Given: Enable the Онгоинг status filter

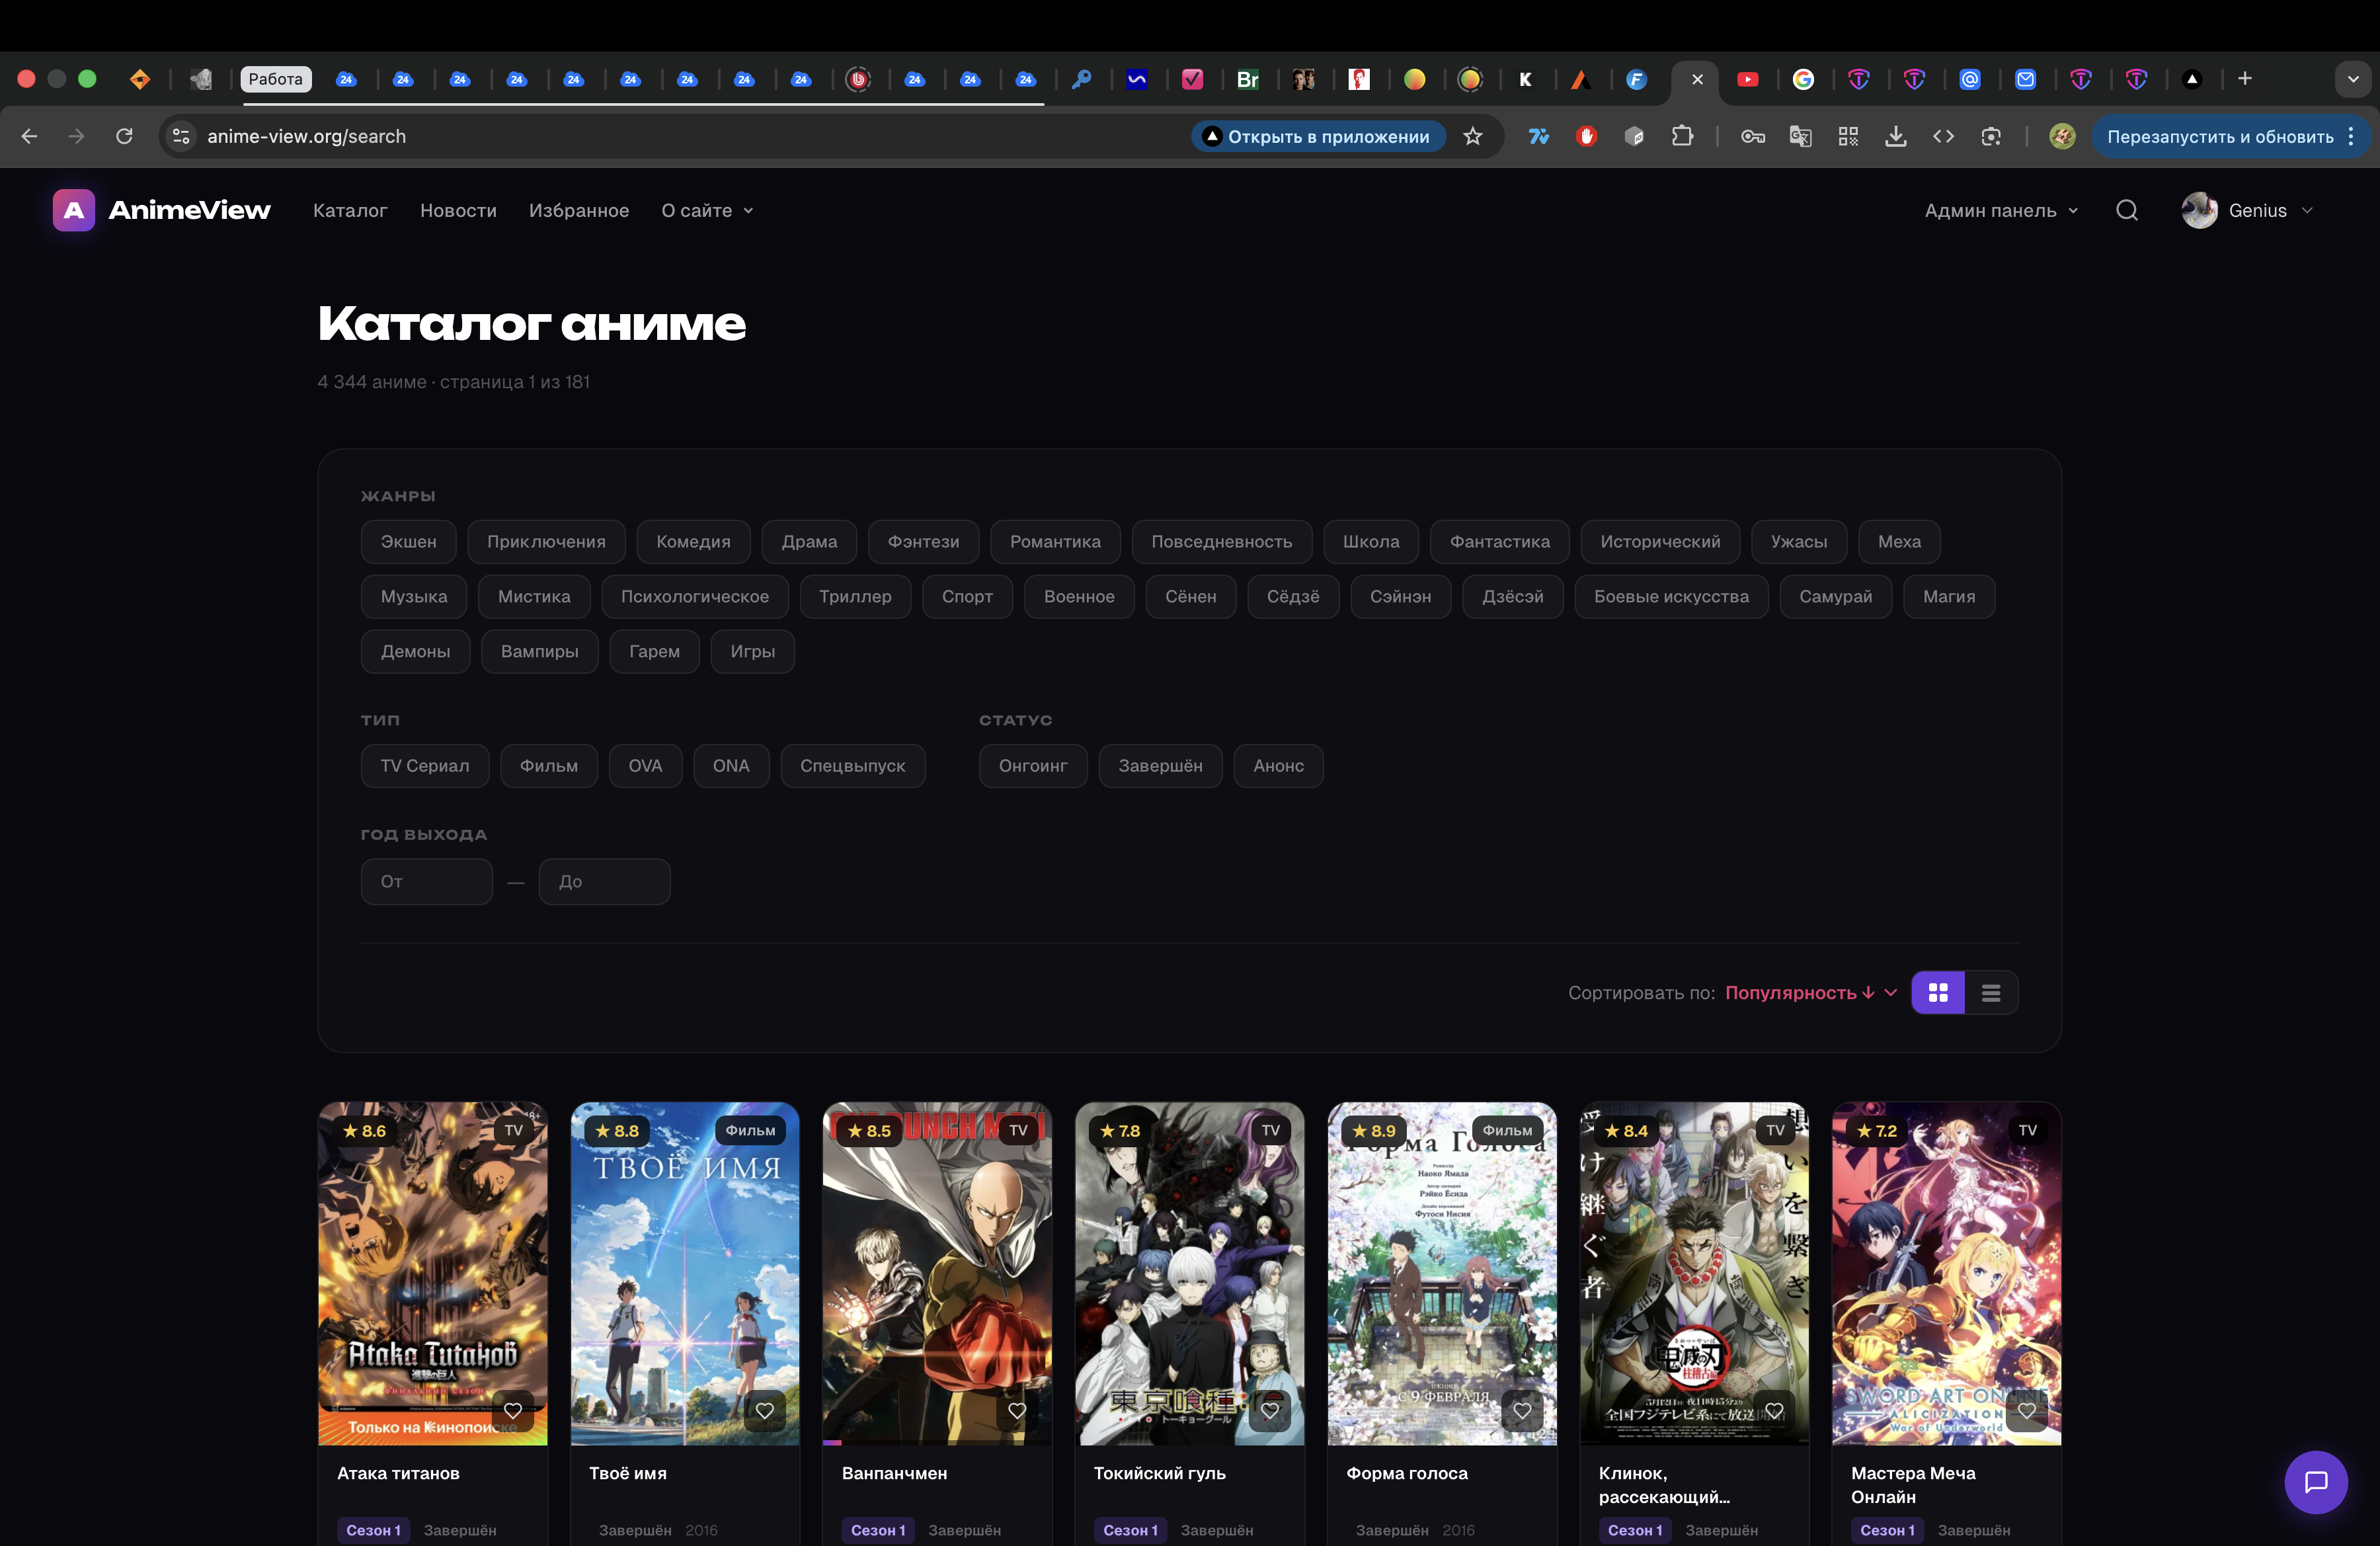Looking at the screenshot, I should click(x=1032, y=765).
